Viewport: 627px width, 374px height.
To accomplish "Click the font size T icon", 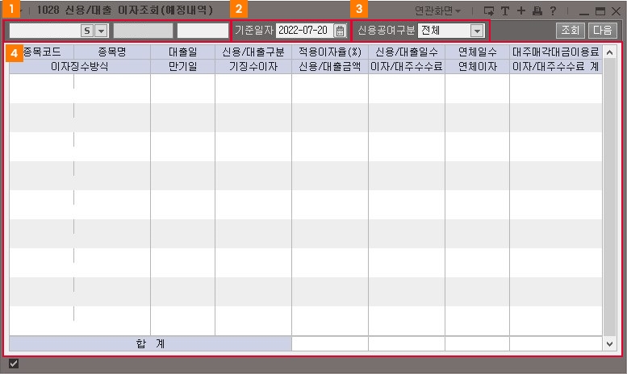I will 505,10.
